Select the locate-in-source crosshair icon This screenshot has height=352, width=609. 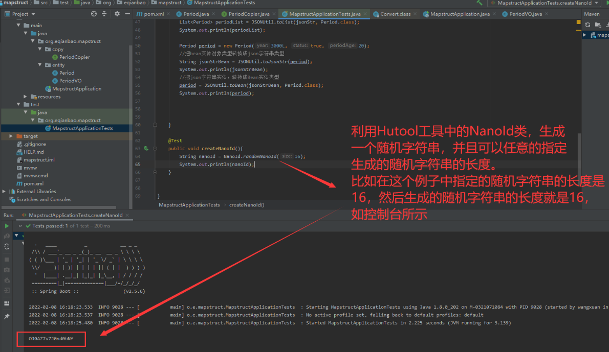click(94, 14)
